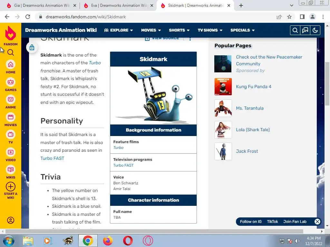The image size is (330, 247).
Task: Expand the Movies dropdown in wiki nav
Action: pos(151,30)
